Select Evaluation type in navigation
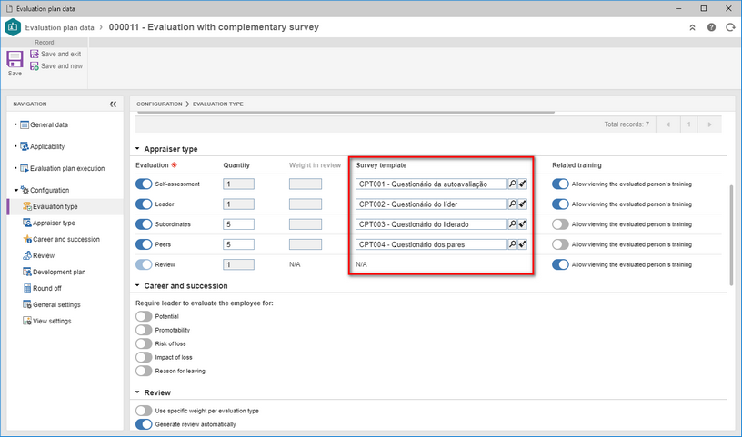The image size is (742, 437). click(50, 206)
